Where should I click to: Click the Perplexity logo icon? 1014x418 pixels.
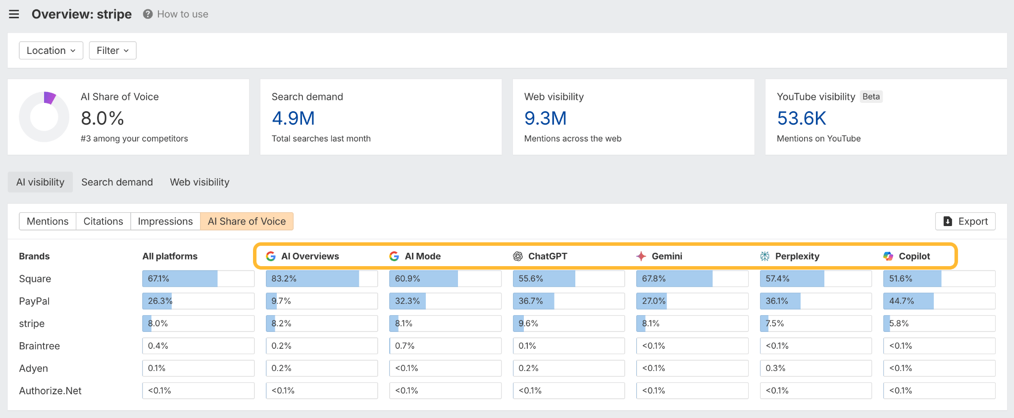tap(765, 256)
